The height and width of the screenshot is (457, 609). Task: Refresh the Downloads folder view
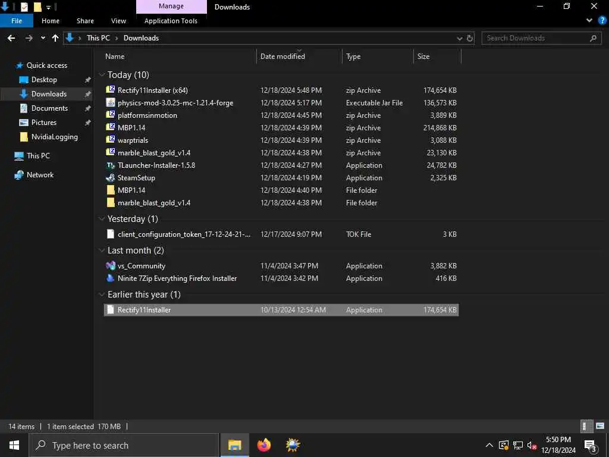coord(470,38)
